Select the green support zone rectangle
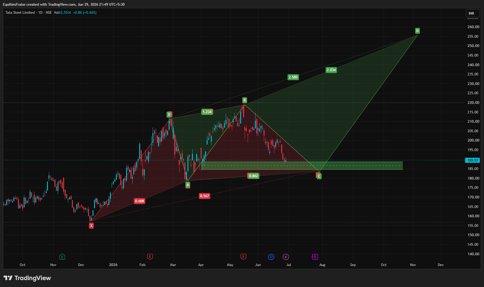This screenshot has height=287, width=484. [302, 166]
